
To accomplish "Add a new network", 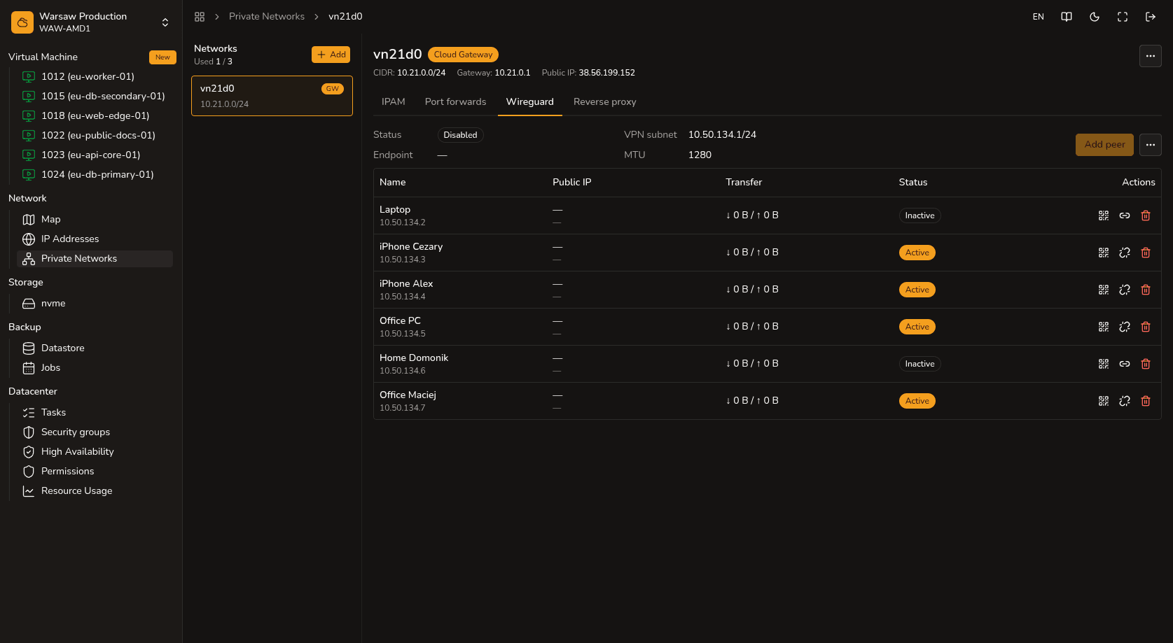I will point(331,55).
